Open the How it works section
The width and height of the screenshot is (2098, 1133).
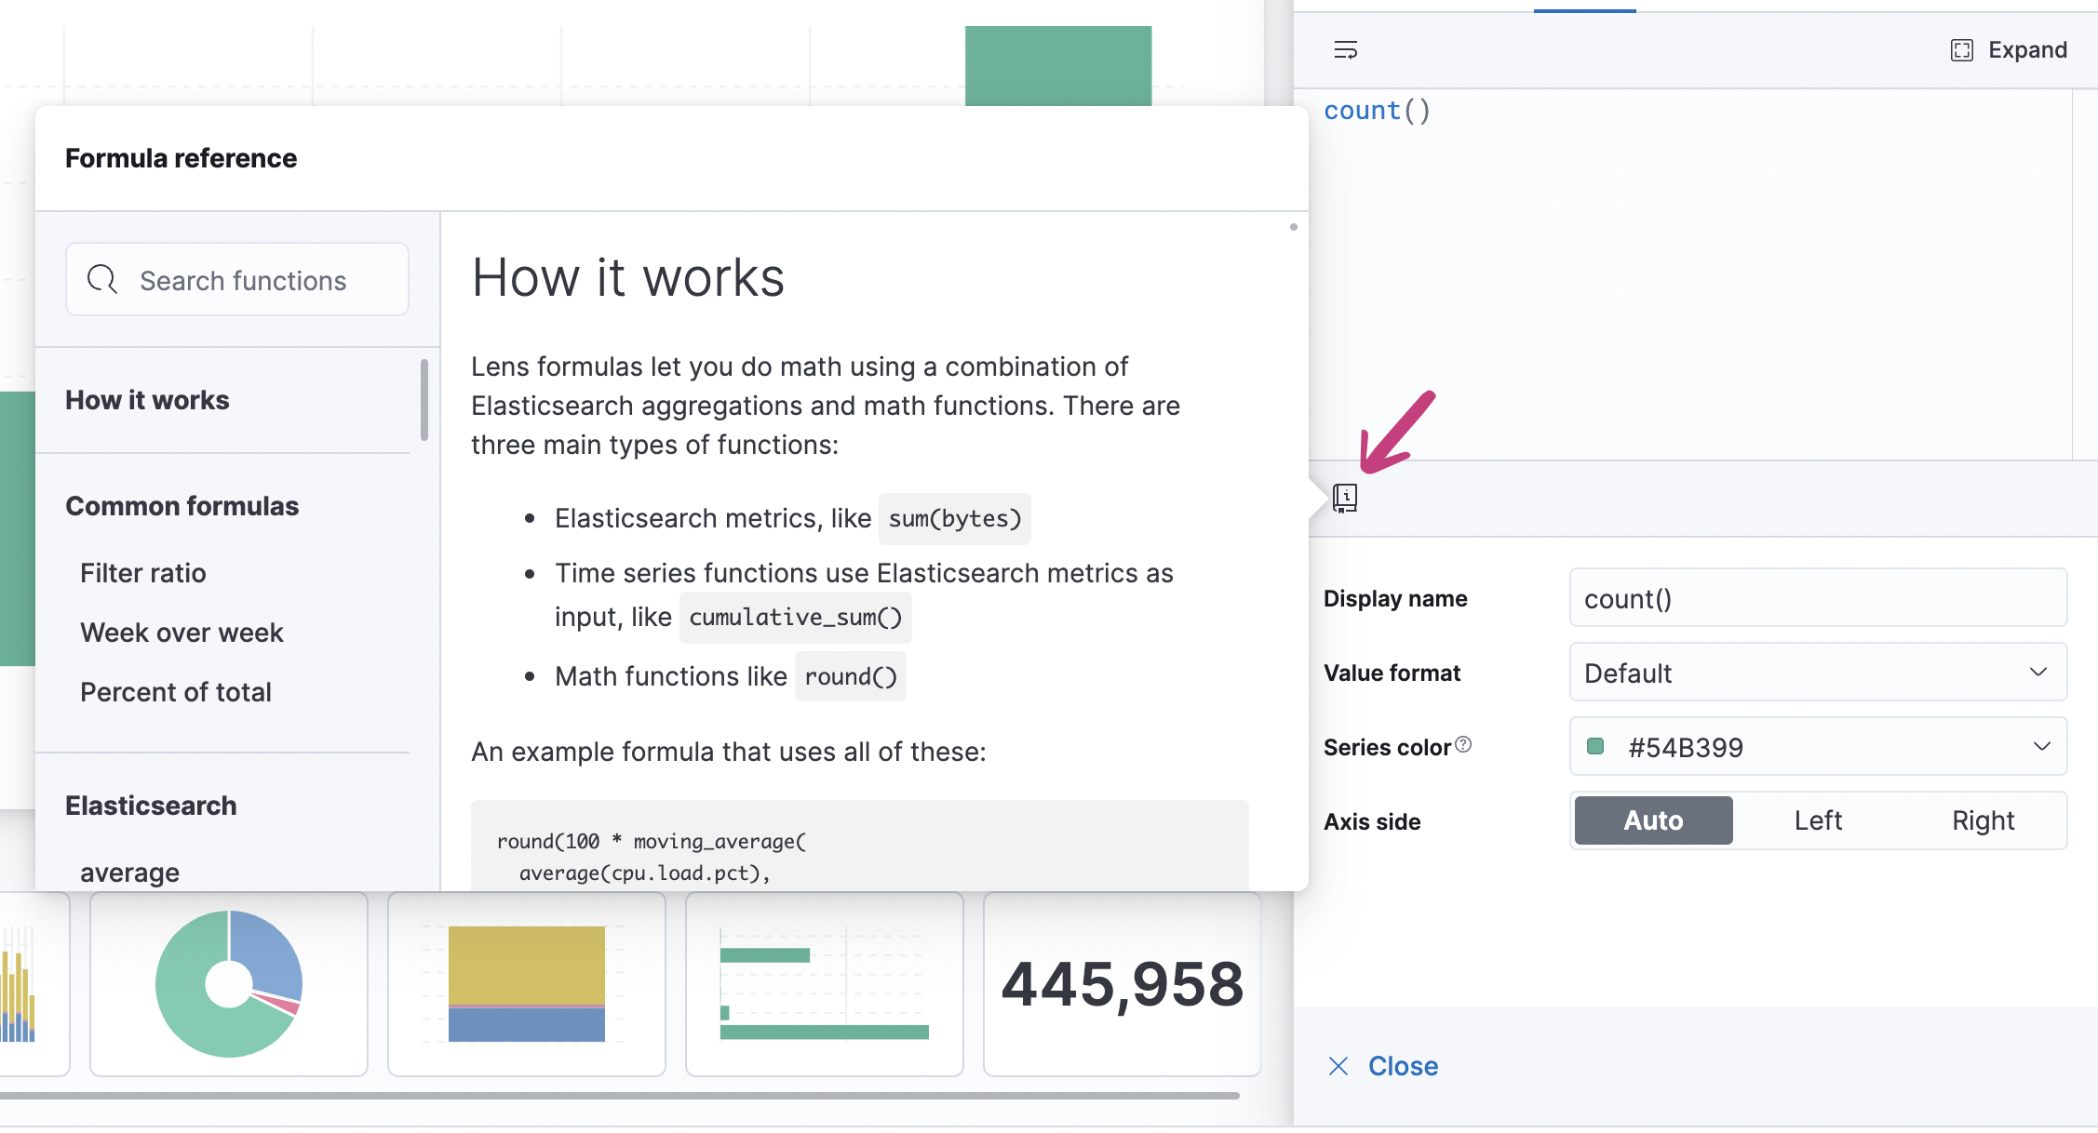click(147, 400)
